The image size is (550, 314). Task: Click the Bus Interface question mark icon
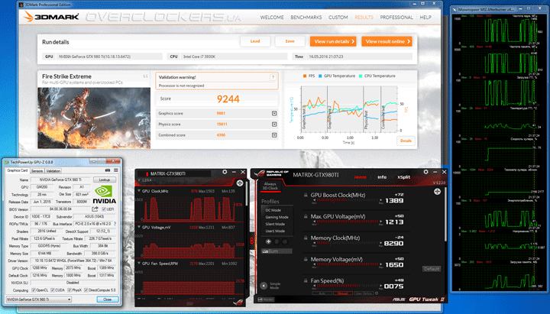click(x=115, y=224)
